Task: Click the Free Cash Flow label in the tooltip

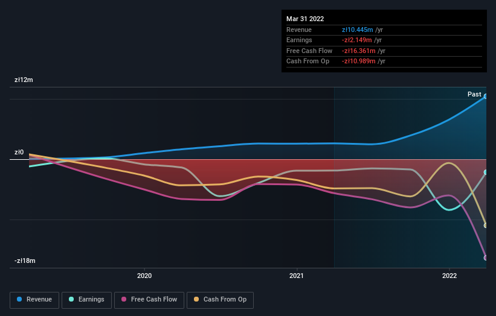Action: tap(309, 51)
